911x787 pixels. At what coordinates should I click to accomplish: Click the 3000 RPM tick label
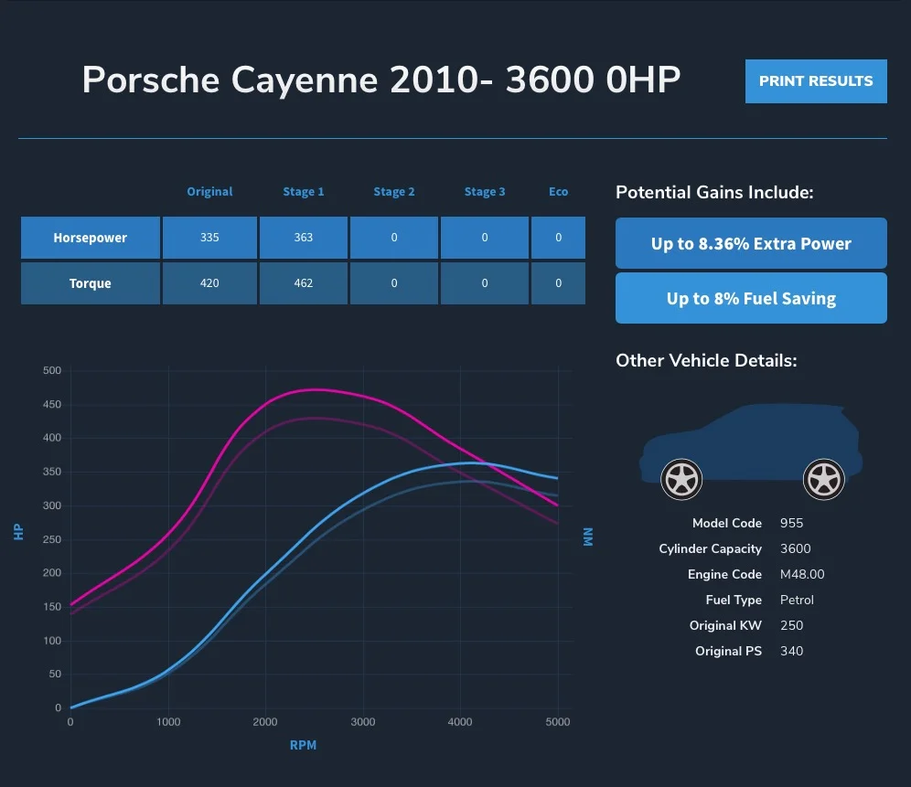pyautogui.click(x=362, y=722)
